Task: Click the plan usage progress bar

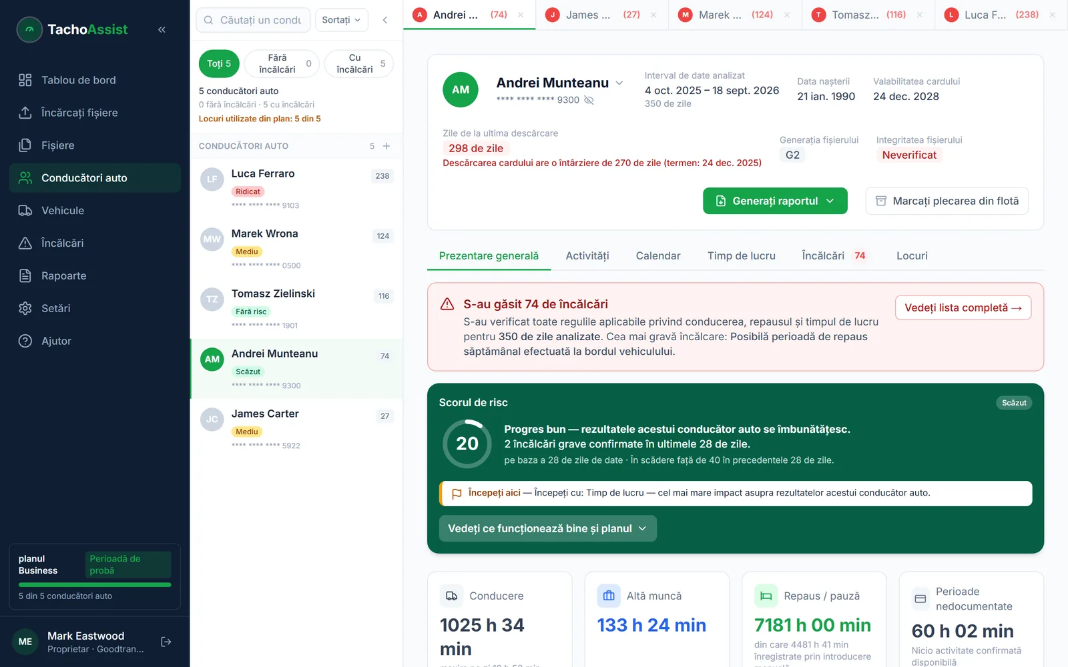Action: pos(95,585)
